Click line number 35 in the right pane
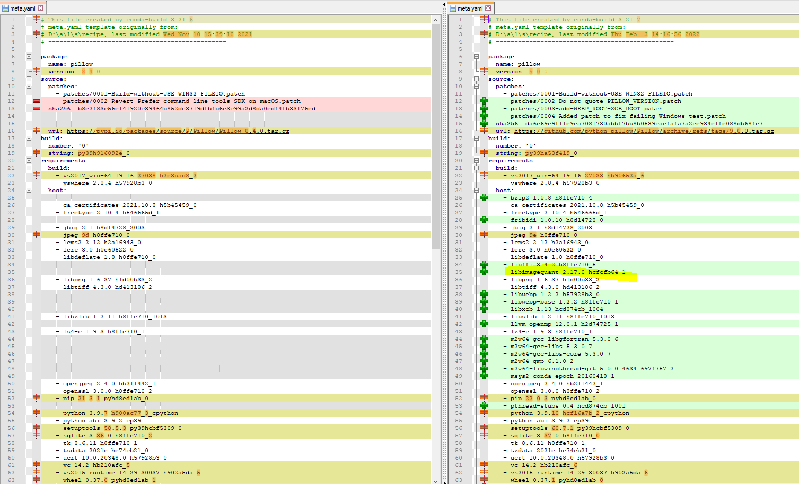Viewport: 799px width, 484px height. pyautogui.click(x=459, y=272)
